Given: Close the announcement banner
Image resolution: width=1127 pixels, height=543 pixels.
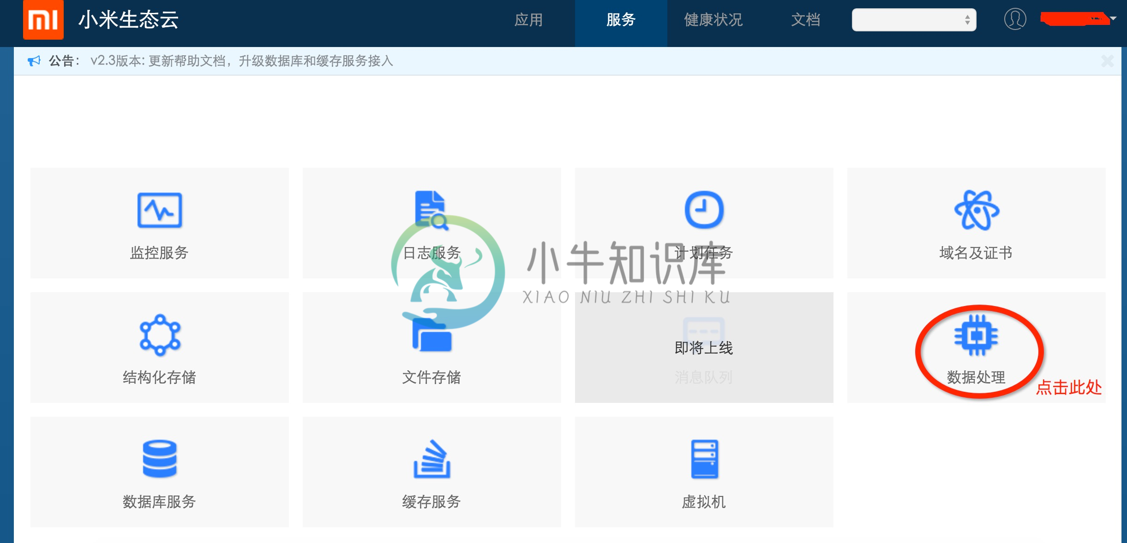Looking at the screenshot, I should (x=1108, y=61).
